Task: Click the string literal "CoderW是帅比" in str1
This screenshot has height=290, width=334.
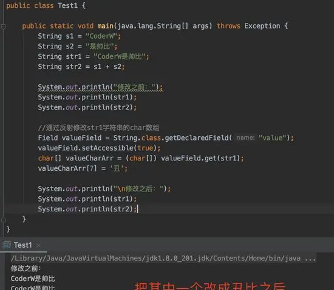Action: click(x=120, y=56)
